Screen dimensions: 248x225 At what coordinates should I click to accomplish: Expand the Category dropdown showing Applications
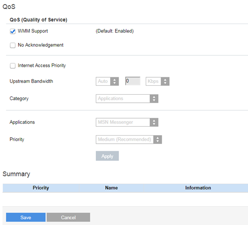coord(127,99)
